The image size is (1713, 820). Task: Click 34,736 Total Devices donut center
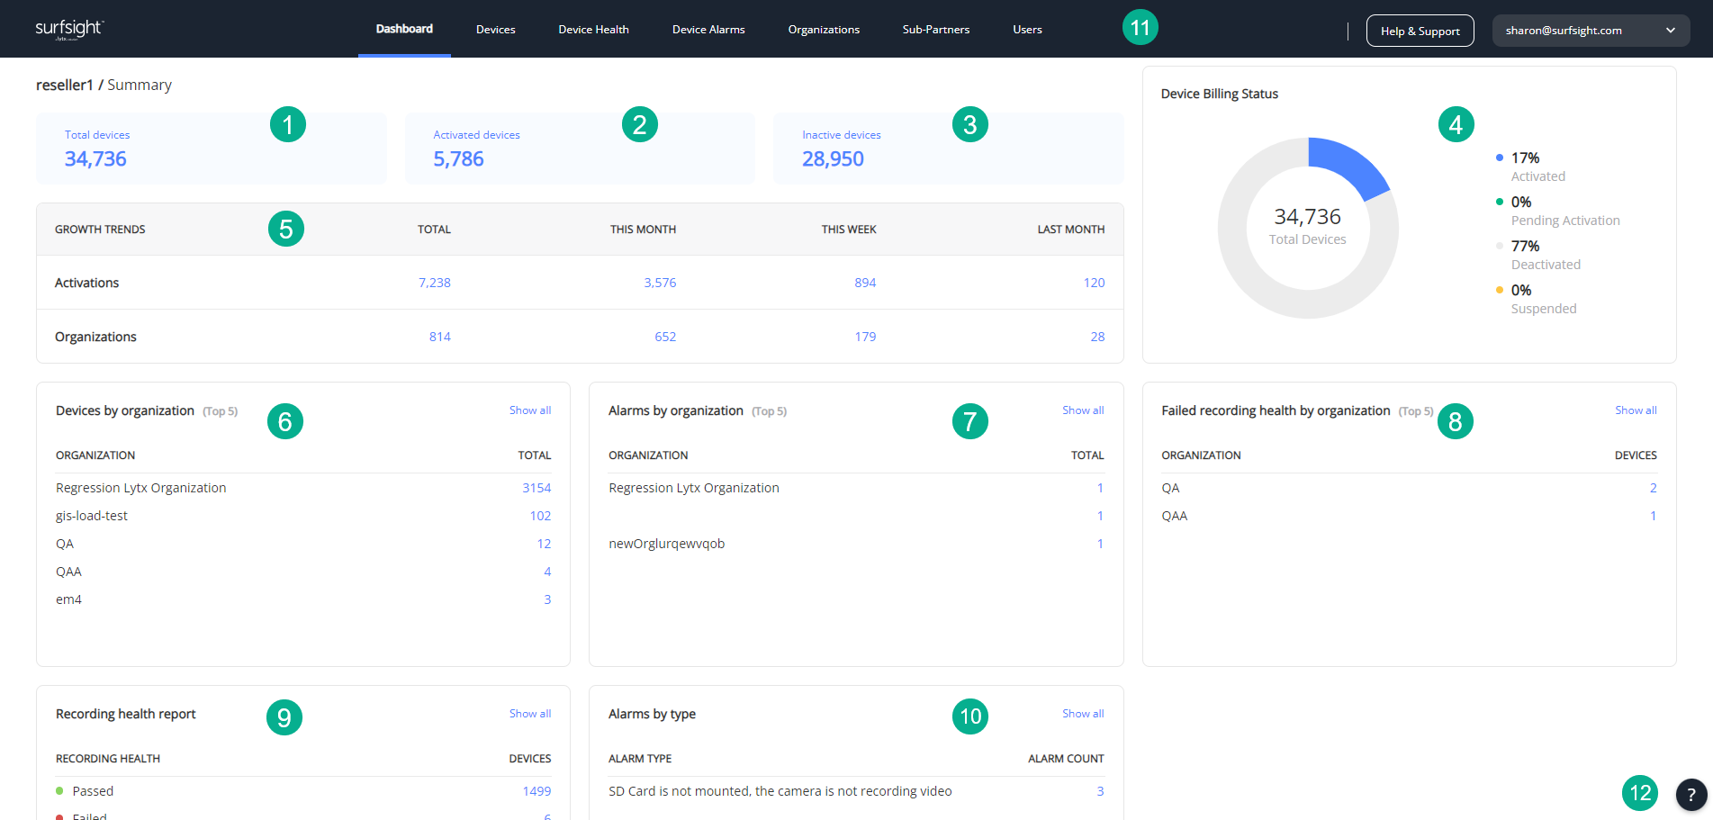(1308, 227)
